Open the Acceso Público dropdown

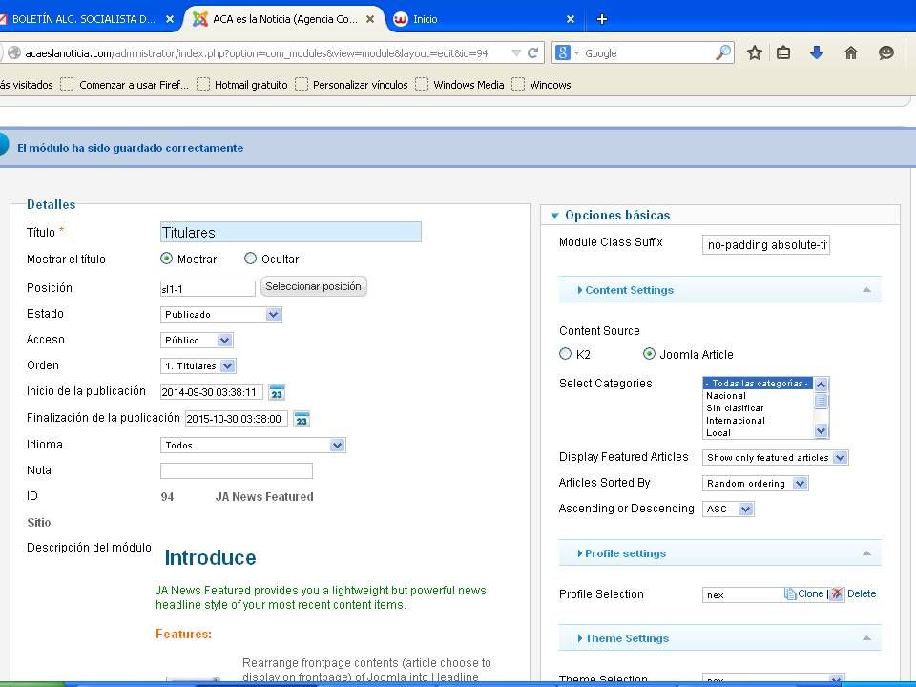point(197,340)
